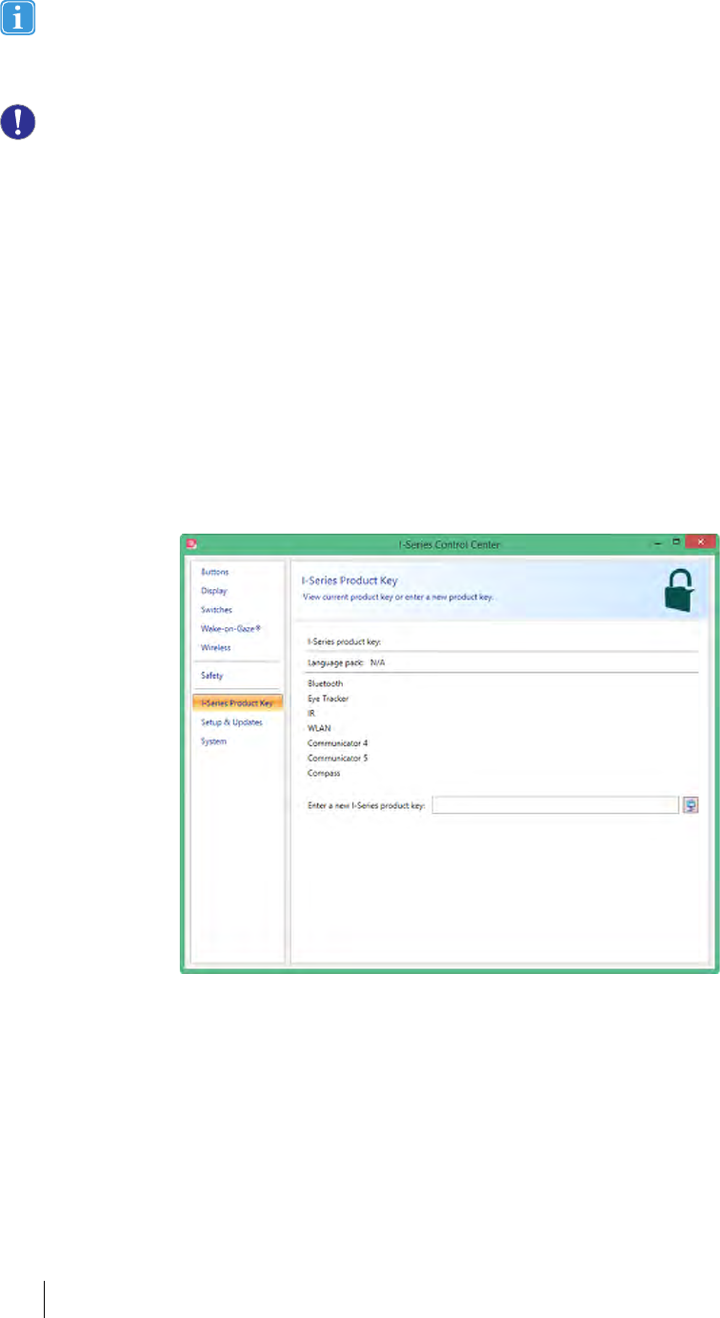The image size is (720, 1318).
Task: Select the I-Series Product Key sidebar item
Action: (237, 703)
